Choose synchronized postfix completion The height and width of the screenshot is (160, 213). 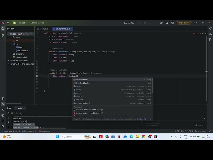pyautogui.click(x=112, y=103)
